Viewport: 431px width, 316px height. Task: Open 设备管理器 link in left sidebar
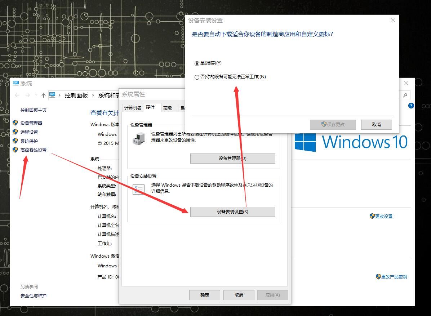tap(31, 123)
